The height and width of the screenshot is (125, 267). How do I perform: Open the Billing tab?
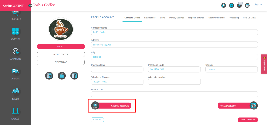[x=162, y=18]
